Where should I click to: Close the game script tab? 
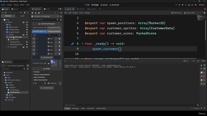click(x=73, y=9)
